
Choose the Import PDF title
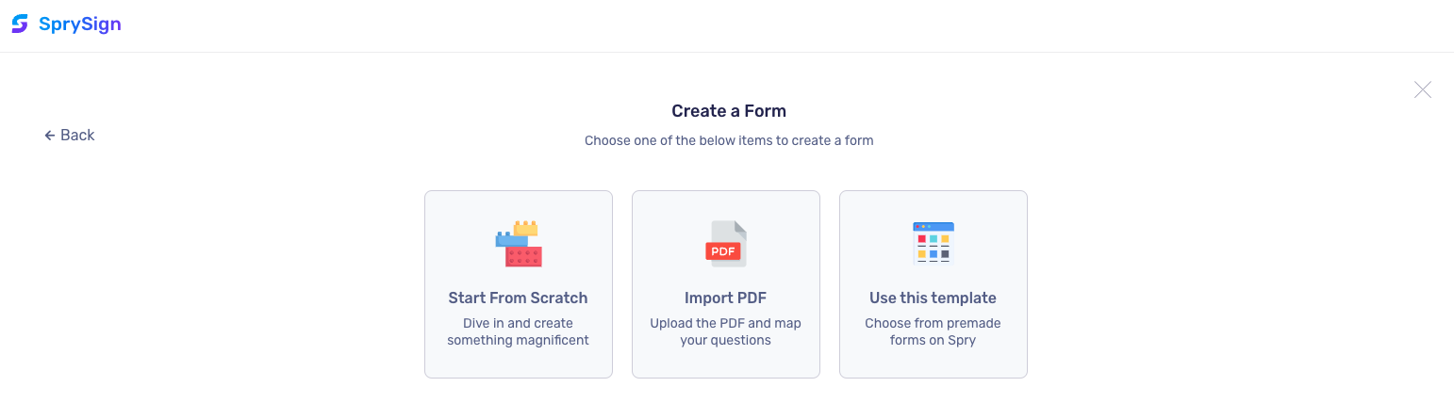click(x=726, y=298)
